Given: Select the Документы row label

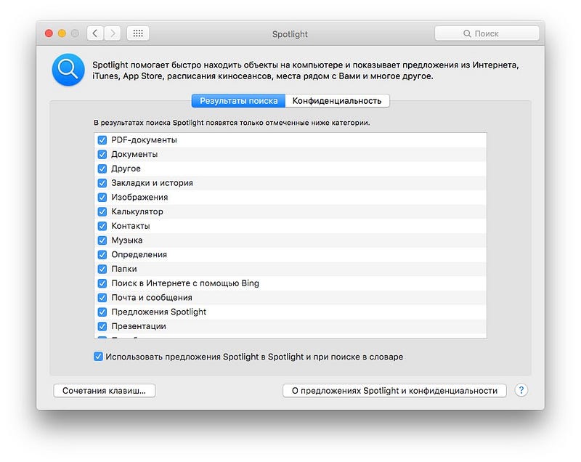Looking at the screenshot, I should [x=134, y=154].
